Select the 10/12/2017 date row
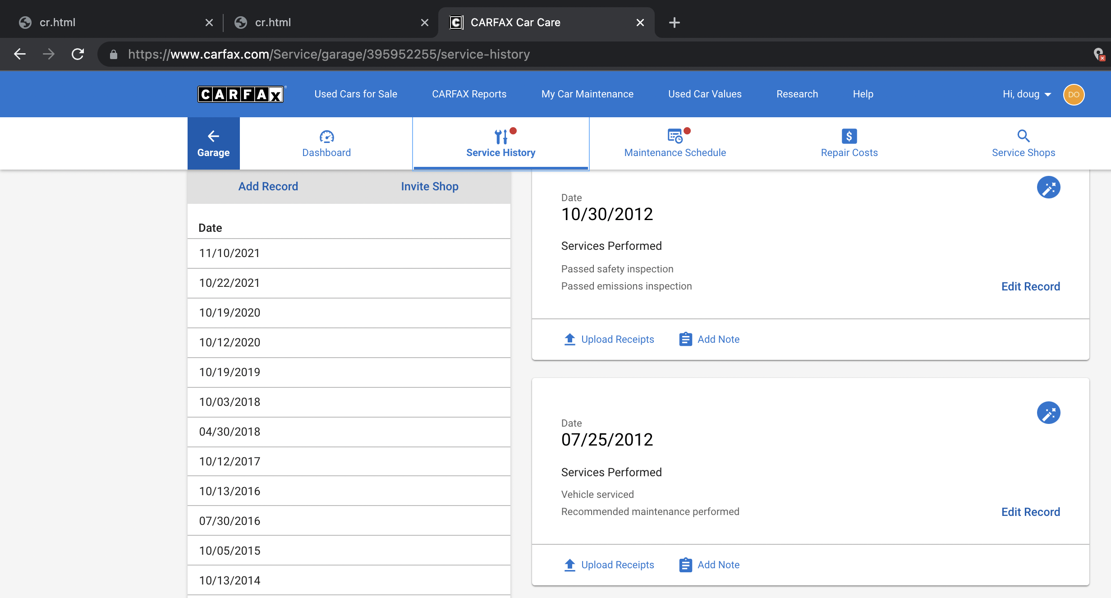 click(x=349, y=462)
